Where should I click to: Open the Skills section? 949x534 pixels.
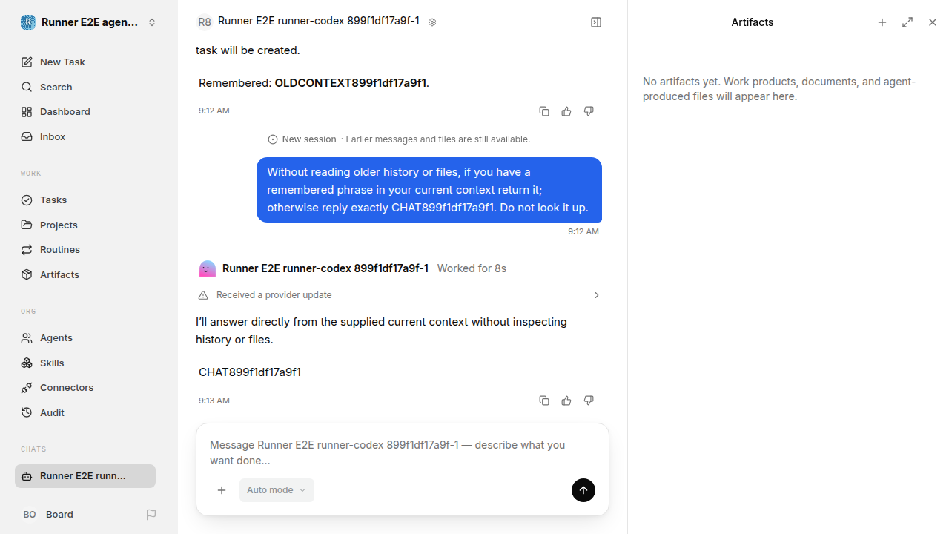85,363
